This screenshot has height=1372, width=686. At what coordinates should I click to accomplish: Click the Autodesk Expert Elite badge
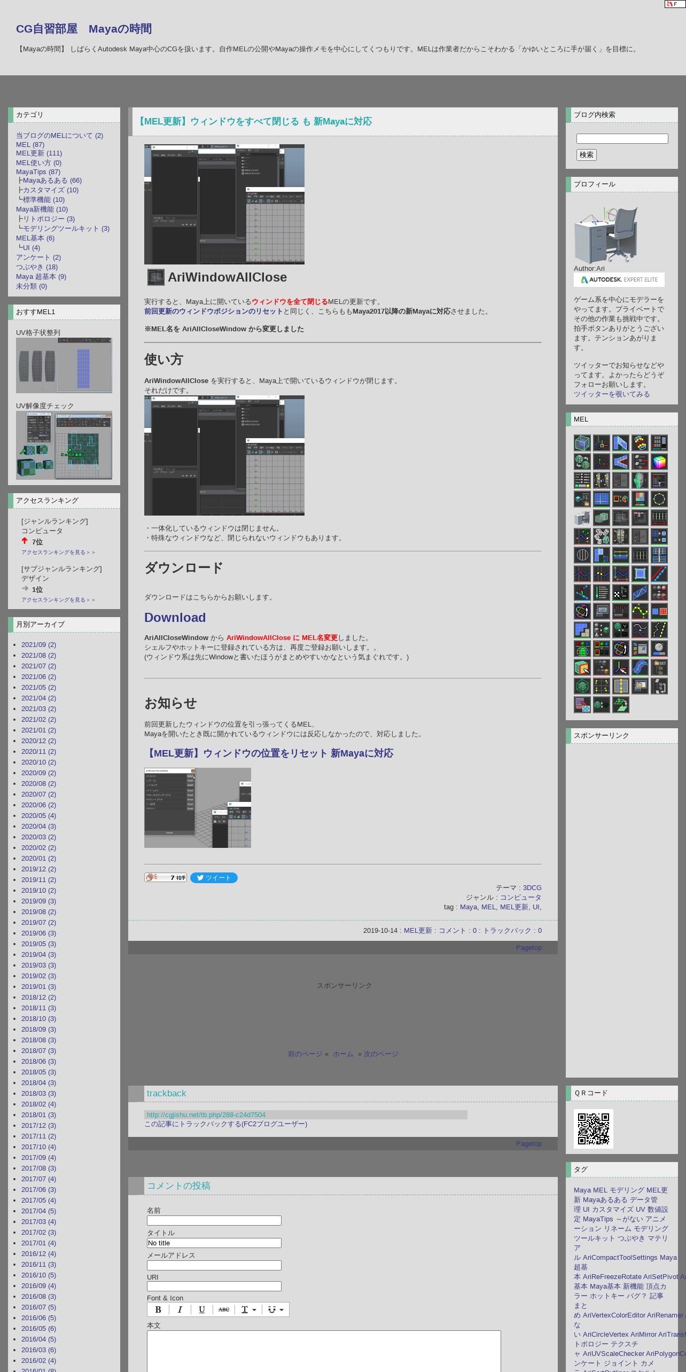(619, 279)
